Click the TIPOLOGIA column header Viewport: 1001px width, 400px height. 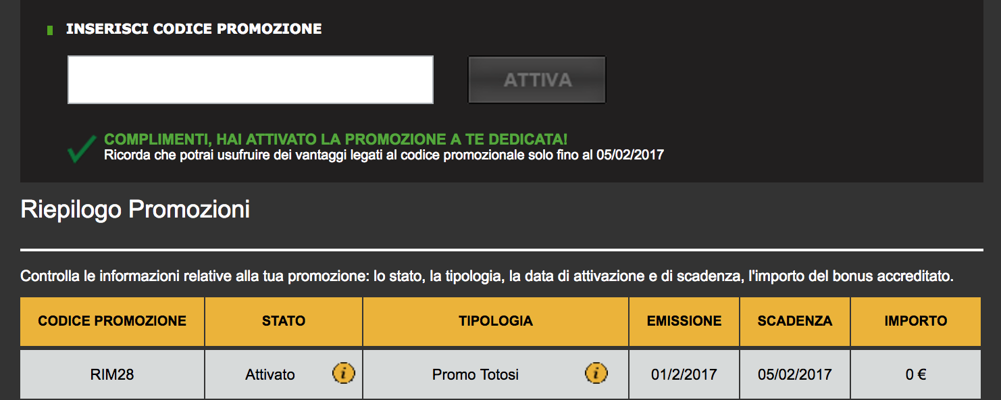click(496, 322)
